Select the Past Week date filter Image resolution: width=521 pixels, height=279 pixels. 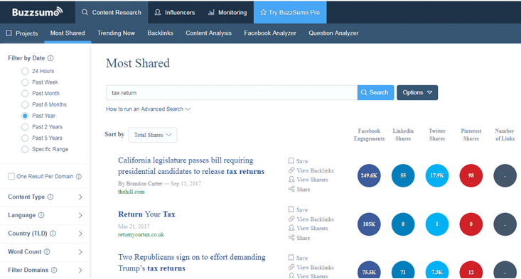coord(25,82)
